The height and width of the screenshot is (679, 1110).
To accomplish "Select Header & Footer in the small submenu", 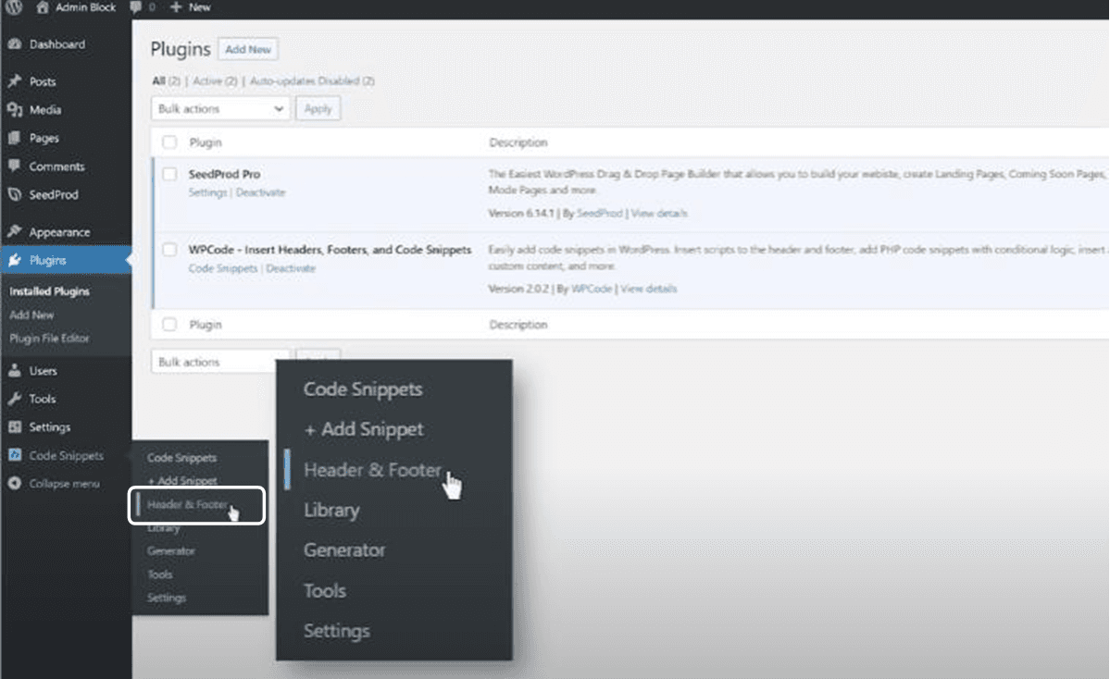I will [187, 505].
